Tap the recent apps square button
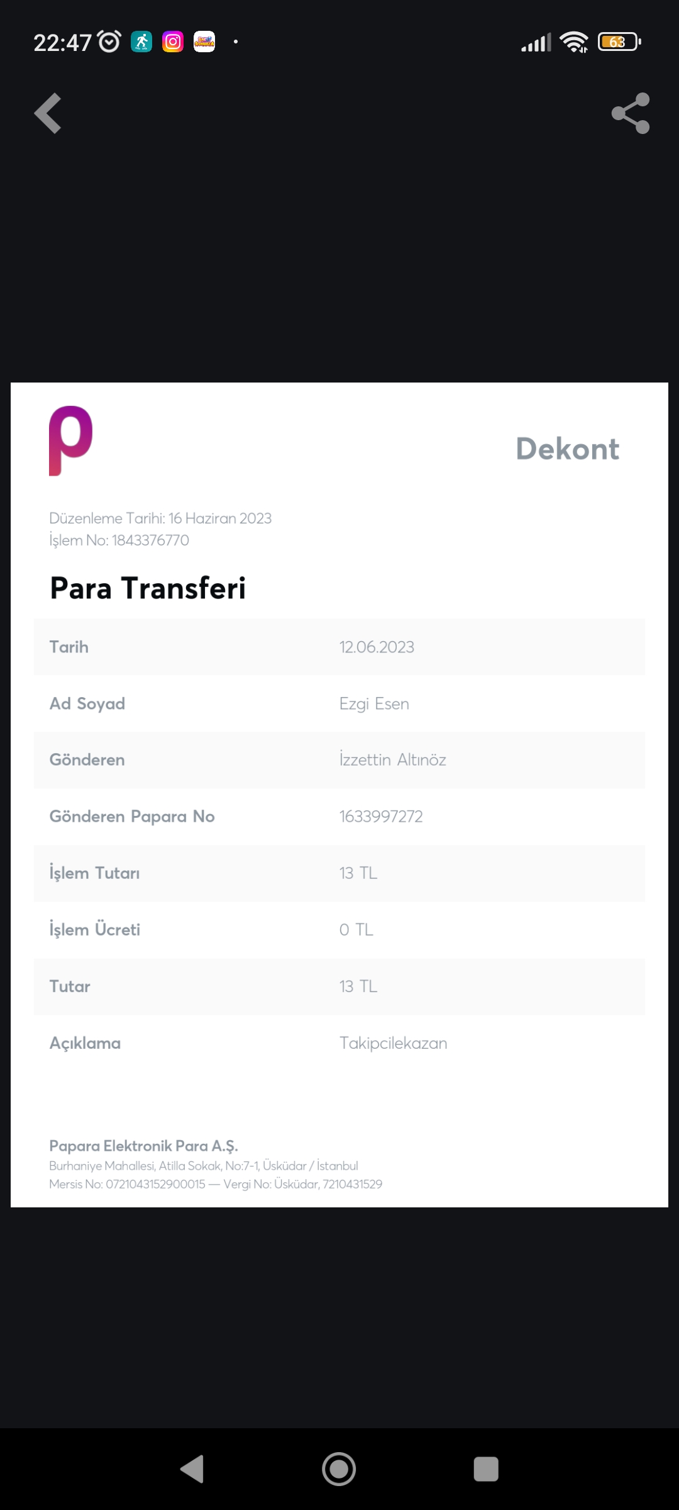The height and width of the screenshot is (1510, 679). tap(486, 1469)
